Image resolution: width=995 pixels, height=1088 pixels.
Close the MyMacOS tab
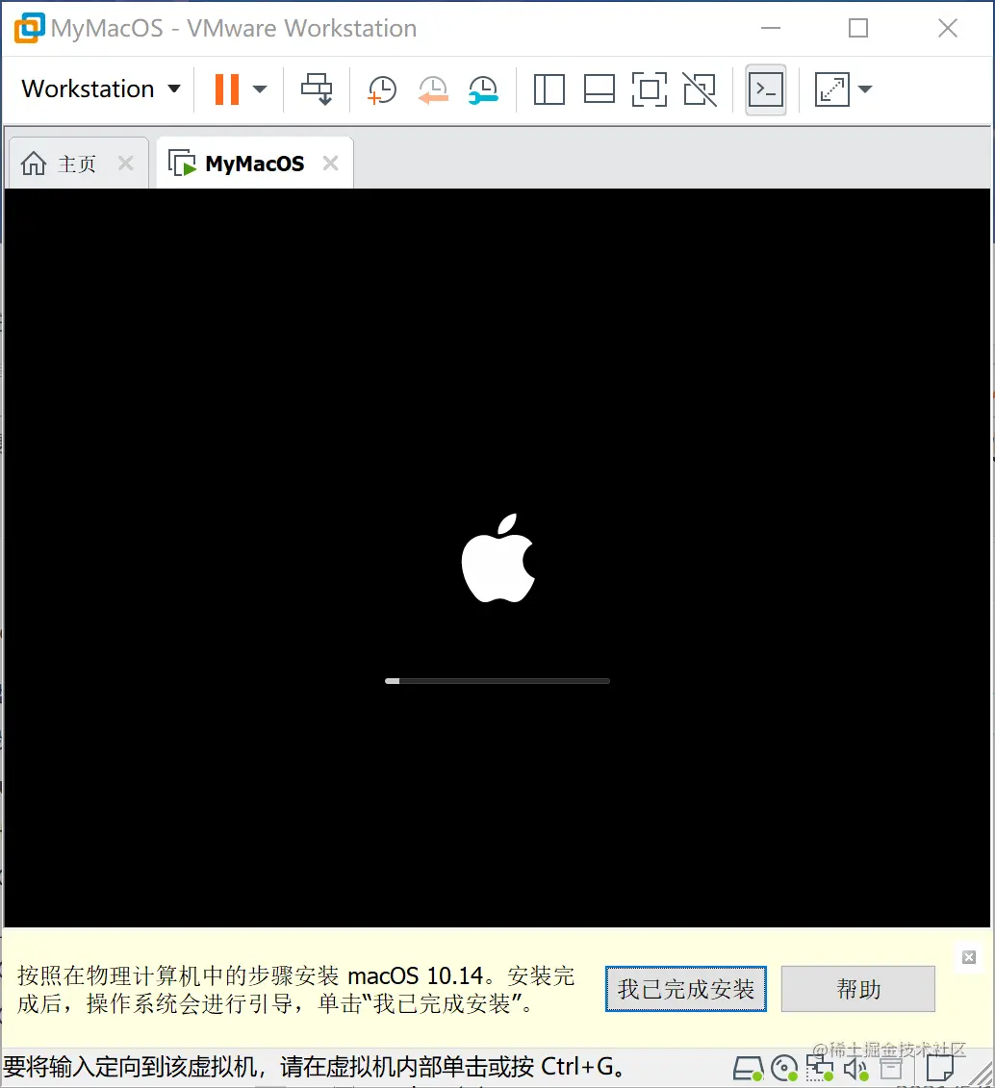(x=330, y=164)
